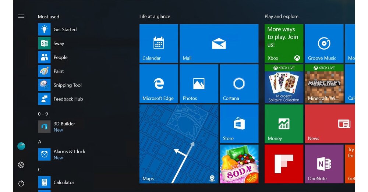368x192 pixels.
Task: Open the Xbox tile
Action: tap(284, 43)
